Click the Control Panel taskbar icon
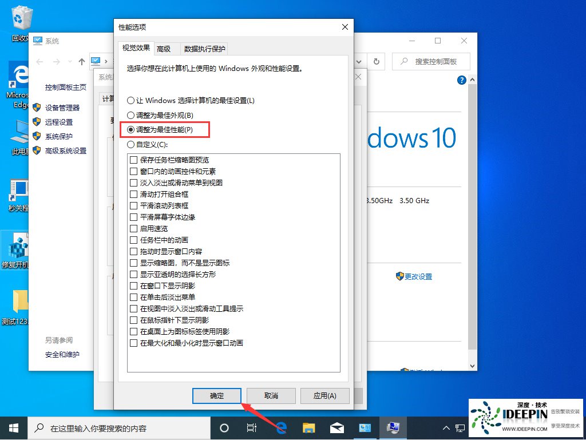The image size is (586, 440). coord(365,428)
